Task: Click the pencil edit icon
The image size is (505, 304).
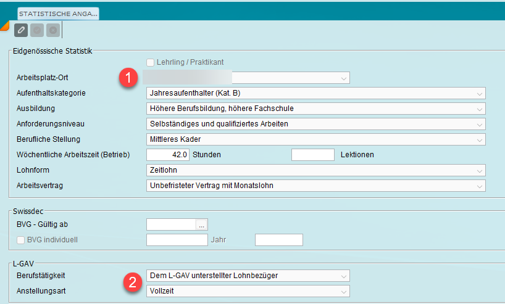Action: click(x=21, y=30)
